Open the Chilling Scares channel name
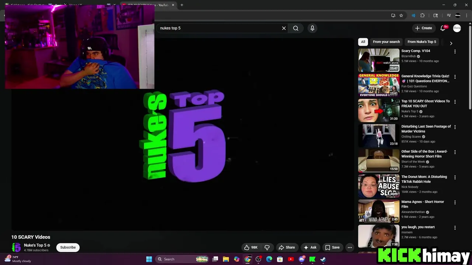 (411, 137)
